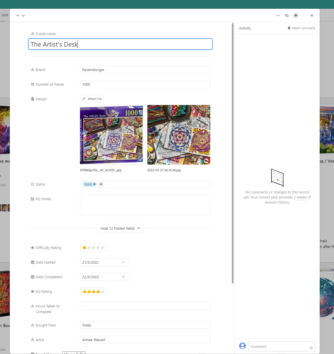Close the expanded record dialog
334x354 pixels.
[312, 16]
